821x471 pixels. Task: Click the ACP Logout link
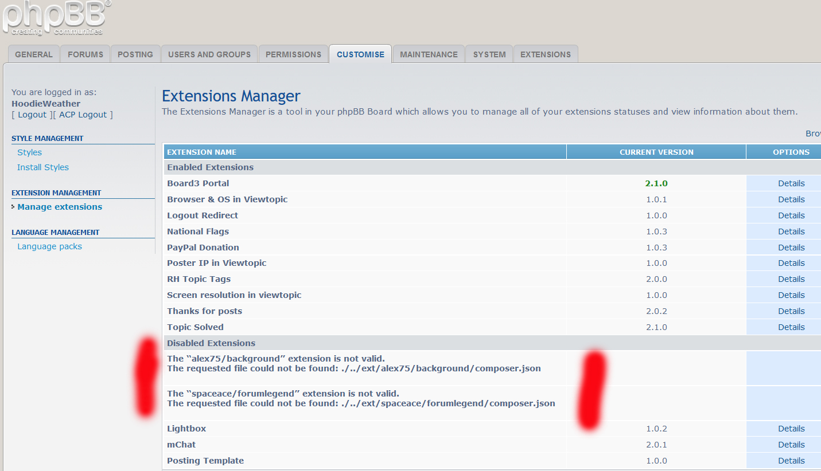coord(83,115)
